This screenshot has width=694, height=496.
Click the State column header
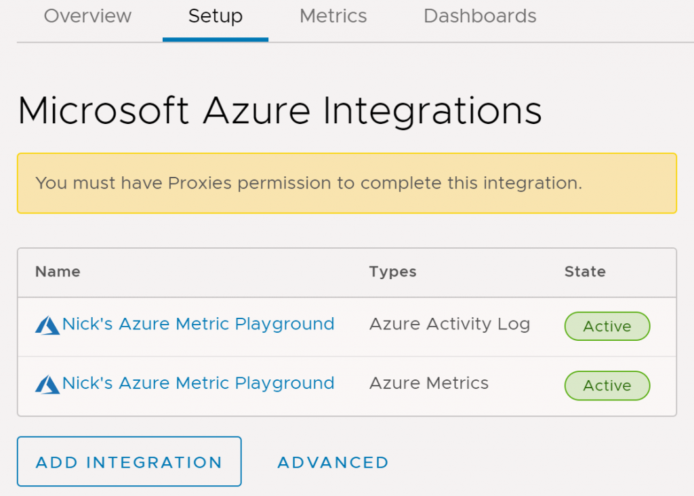[x=585, y=271]
